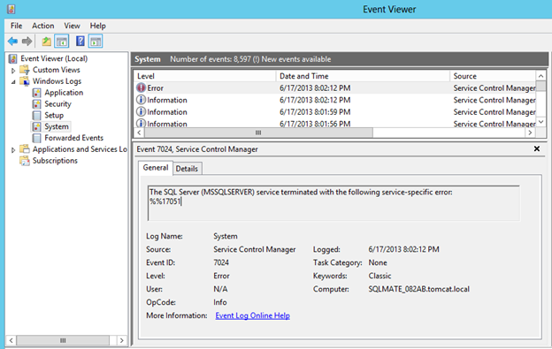This screenshot has height=349, width=552.
Task: Click the computer name SQLMATE_082AB.tomcat.local
Action: (419, 289)
